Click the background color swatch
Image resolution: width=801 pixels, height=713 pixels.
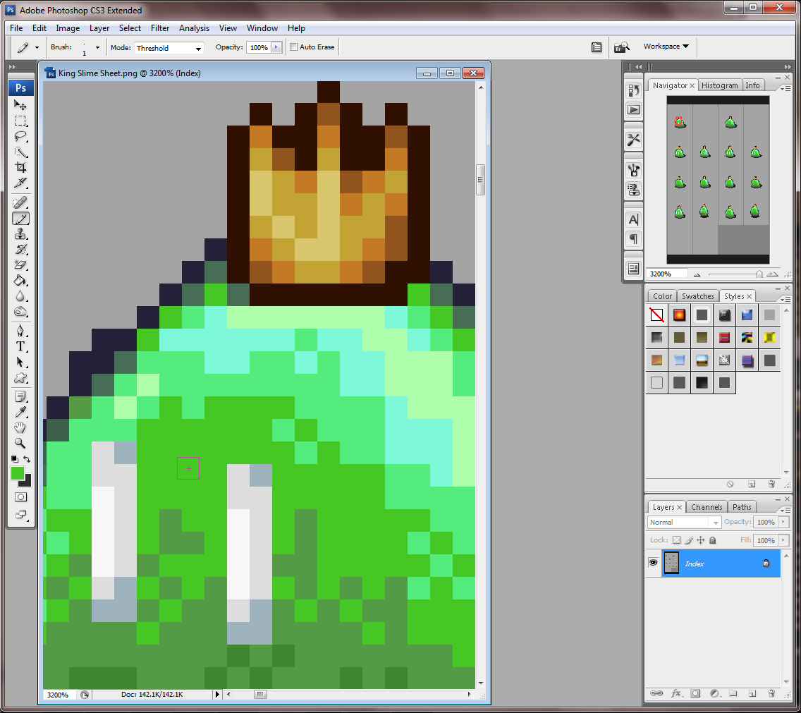coord(27,482)
